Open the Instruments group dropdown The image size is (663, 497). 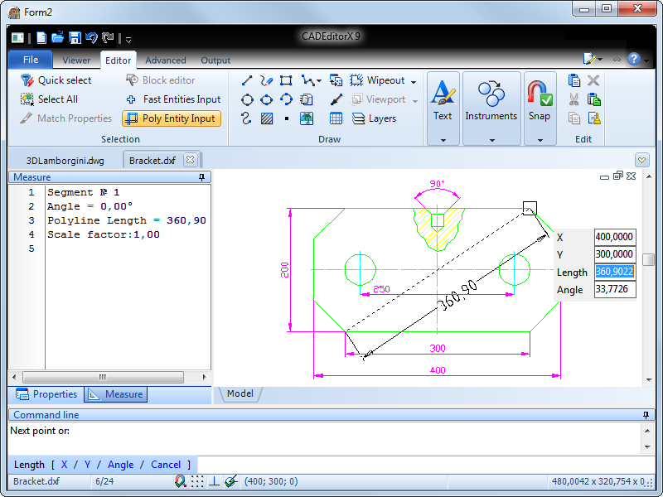click(x=491, y=140)
